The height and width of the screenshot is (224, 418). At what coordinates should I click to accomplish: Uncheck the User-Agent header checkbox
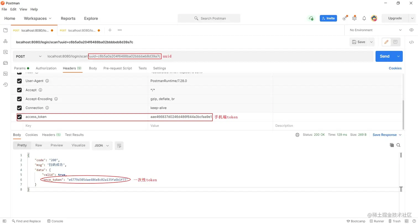coord(19,81)
